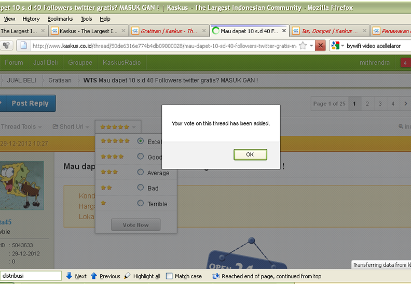Close the Gratisan | Kaskus tab
411x284 pixels.
point(203,31)
